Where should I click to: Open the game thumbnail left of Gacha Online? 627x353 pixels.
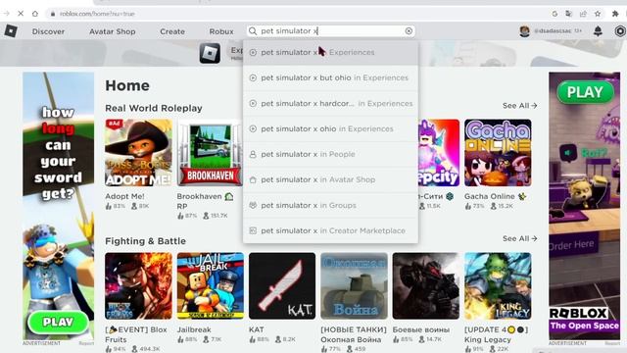coord(439,153)
